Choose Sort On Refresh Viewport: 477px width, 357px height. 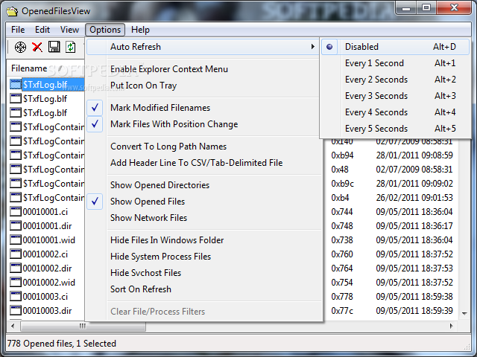click(x=203, y=289)
